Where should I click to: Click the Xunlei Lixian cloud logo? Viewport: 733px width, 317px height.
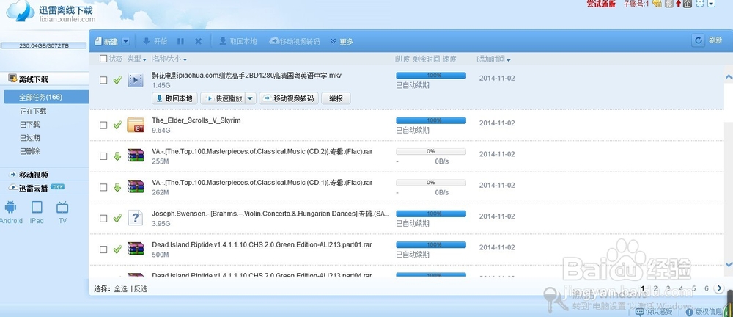pyautogui.click(x=21, y=11)
